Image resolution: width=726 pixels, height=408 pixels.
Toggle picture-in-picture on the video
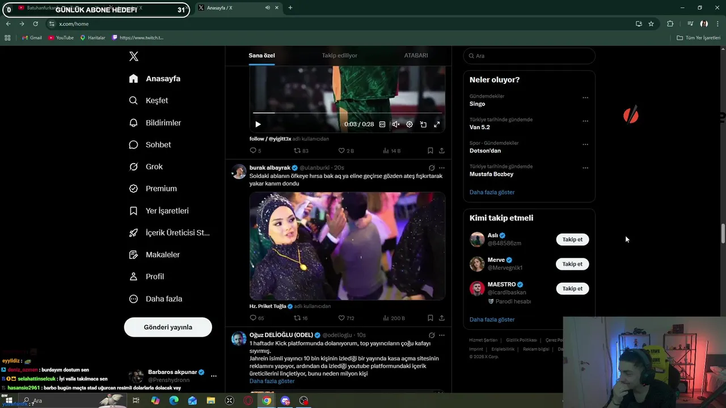(x=423, y=124)
